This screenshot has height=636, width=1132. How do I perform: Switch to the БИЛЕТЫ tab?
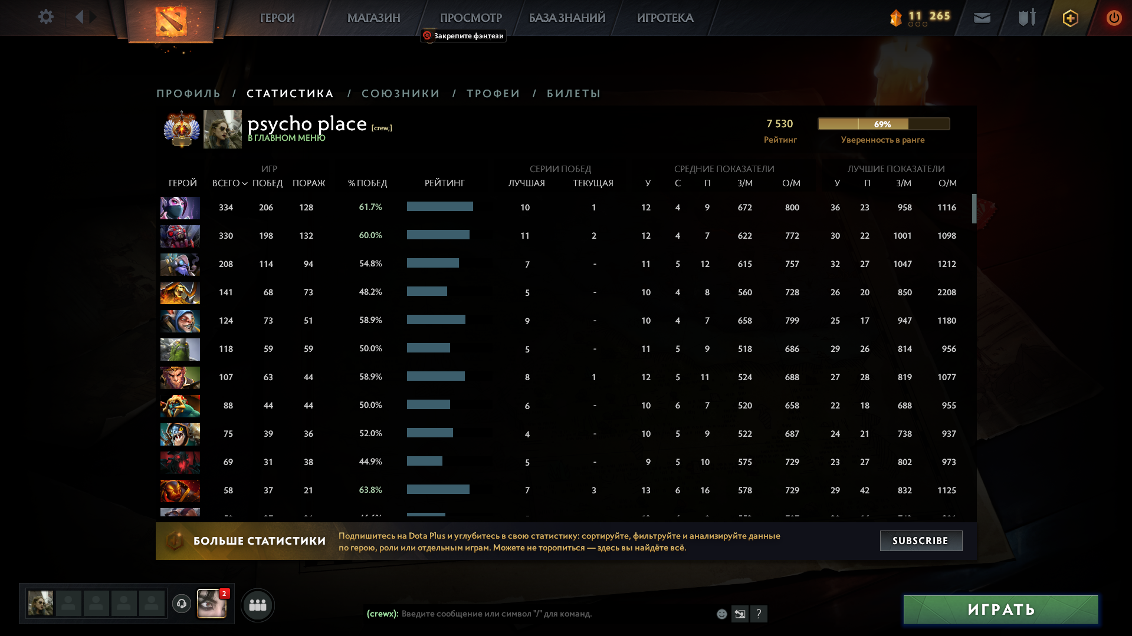(x=573, y=94)
